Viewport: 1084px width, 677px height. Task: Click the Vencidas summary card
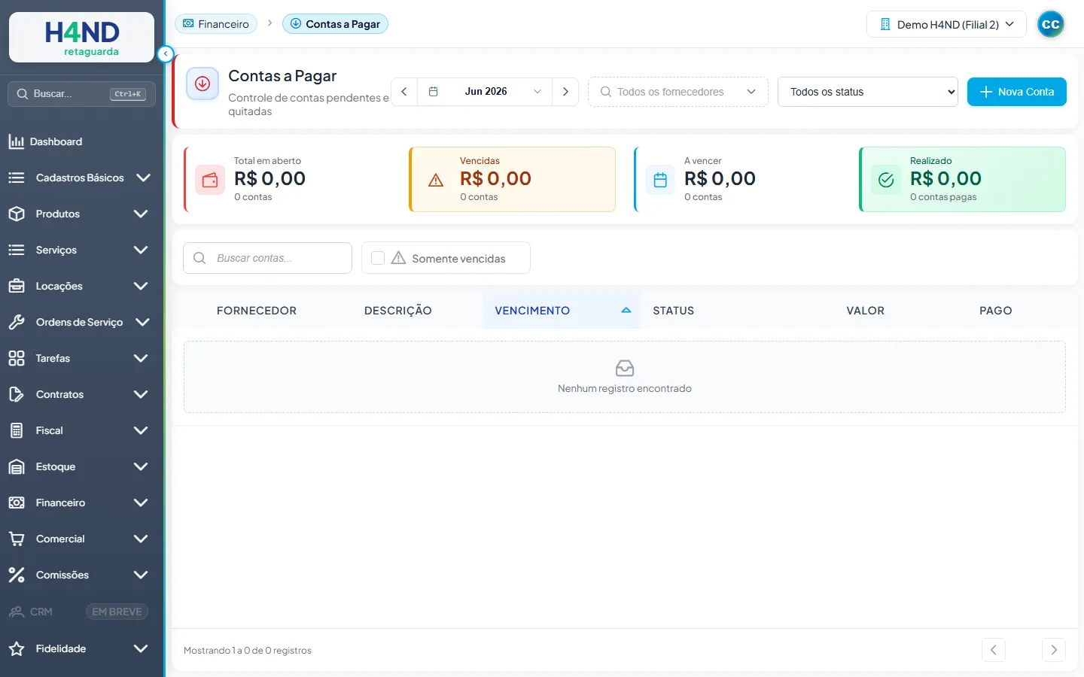(513, 179)
